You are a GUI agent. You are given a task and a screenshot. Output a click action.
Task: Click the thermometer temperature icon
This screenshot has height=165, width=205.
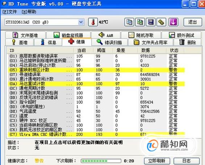pyautogui.click(x=93, y=22)
